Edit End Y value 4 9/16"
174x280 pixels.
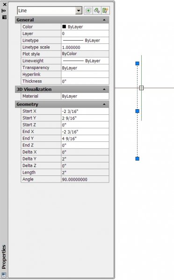pyautogui.click(x=85, y=139)
